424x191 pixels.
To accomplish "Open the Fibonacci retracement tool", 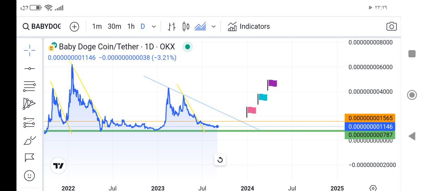I will pyautogui.click(x=30, y=86).
